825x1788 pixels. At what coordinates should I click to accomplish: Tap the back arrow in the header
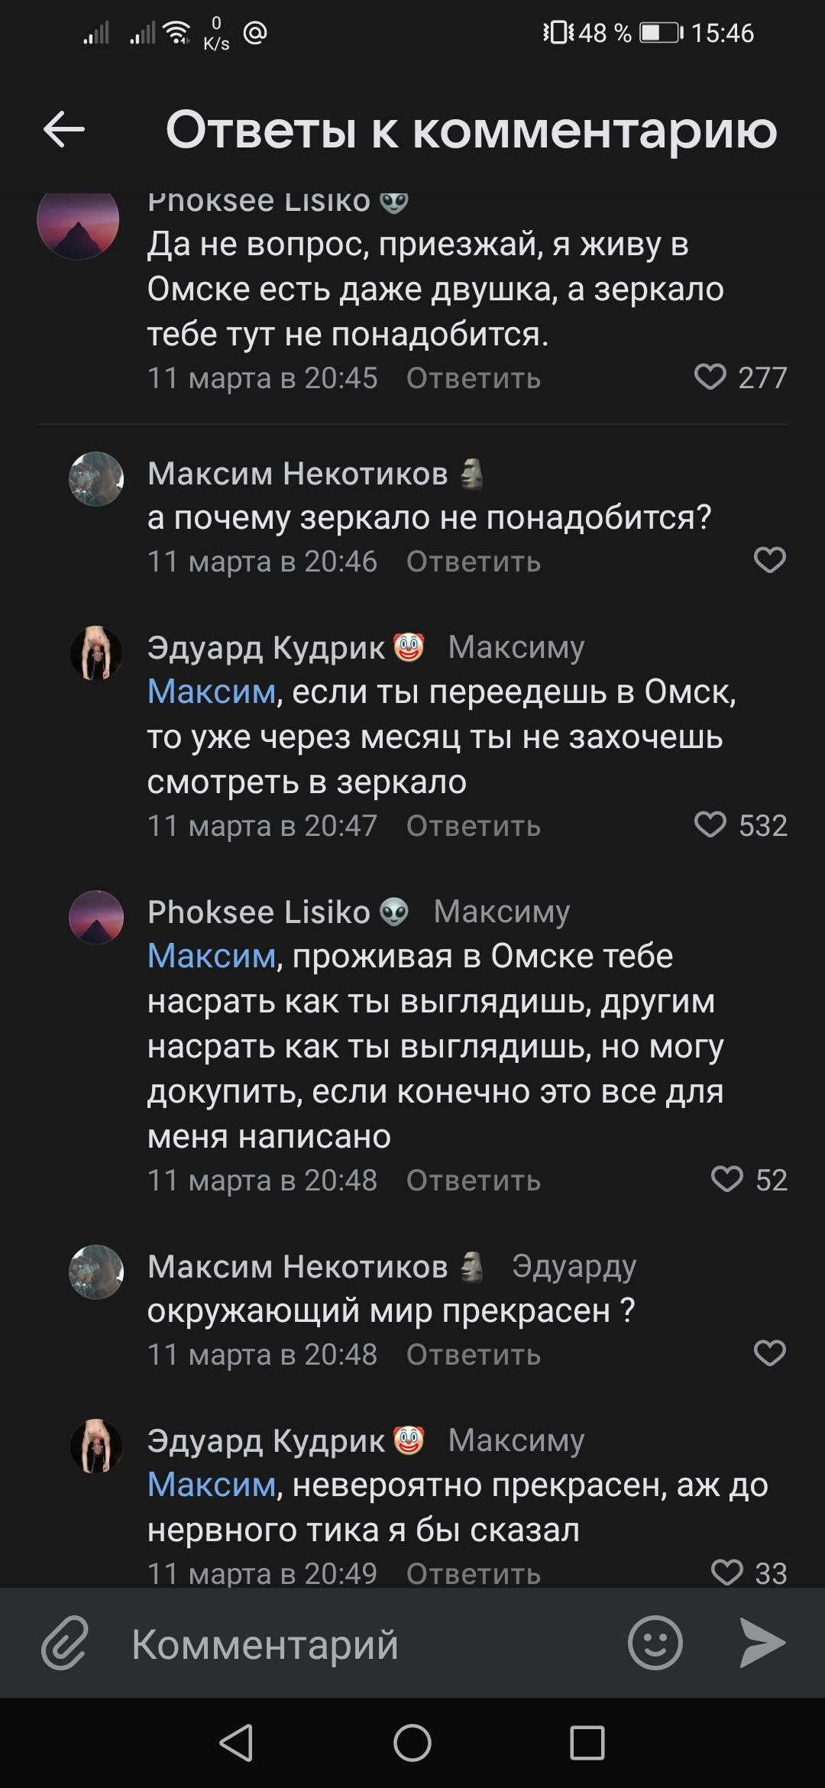[64, 129]
